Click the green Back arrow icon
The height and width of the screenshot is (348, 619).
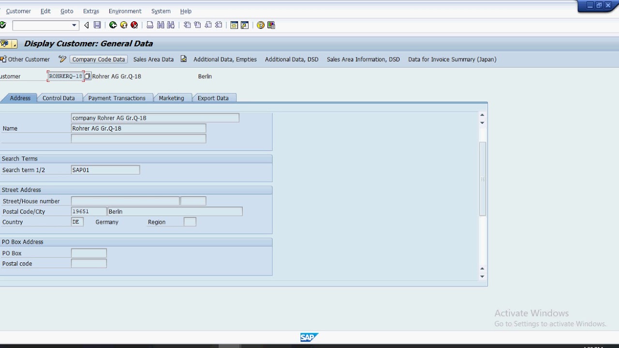click(113, 25)
